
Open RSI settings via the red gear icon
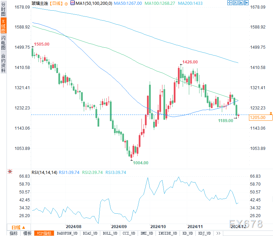[10, 171]
